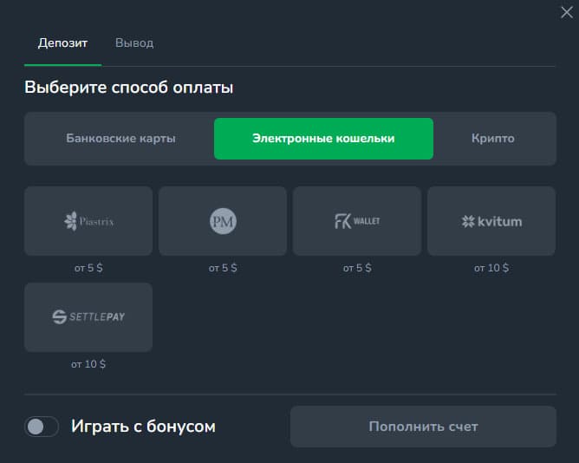
Task: Click the 'от 5 $' label under Piastrix
Action: [88, 268]
